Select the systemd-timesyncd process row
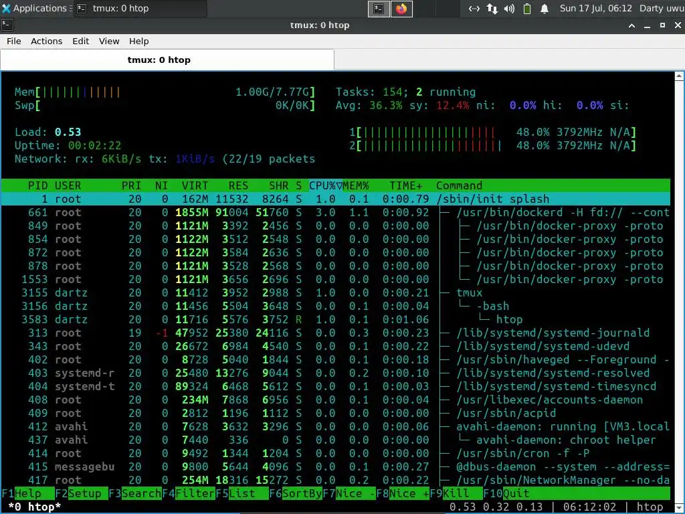Viewport: 685px width, 514px height. point(336,386)
